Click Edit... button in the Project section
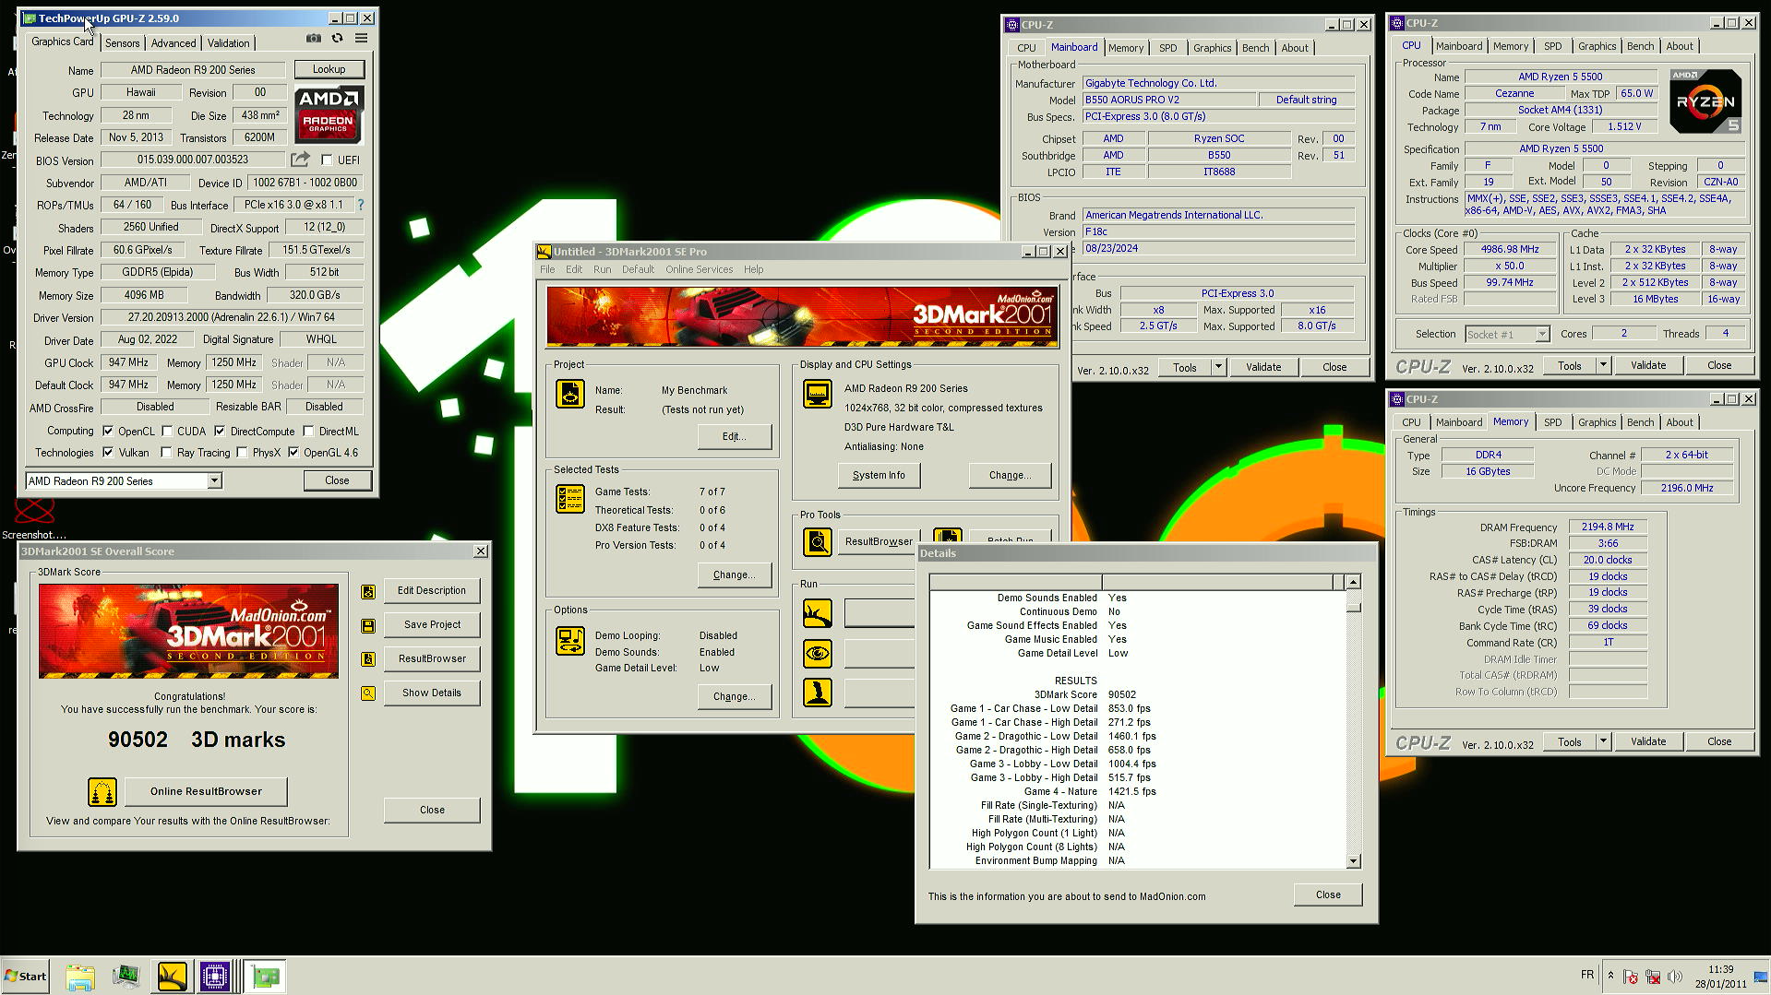The width and height of the screenshot is (1771, 995). click(x=735, y=437)
